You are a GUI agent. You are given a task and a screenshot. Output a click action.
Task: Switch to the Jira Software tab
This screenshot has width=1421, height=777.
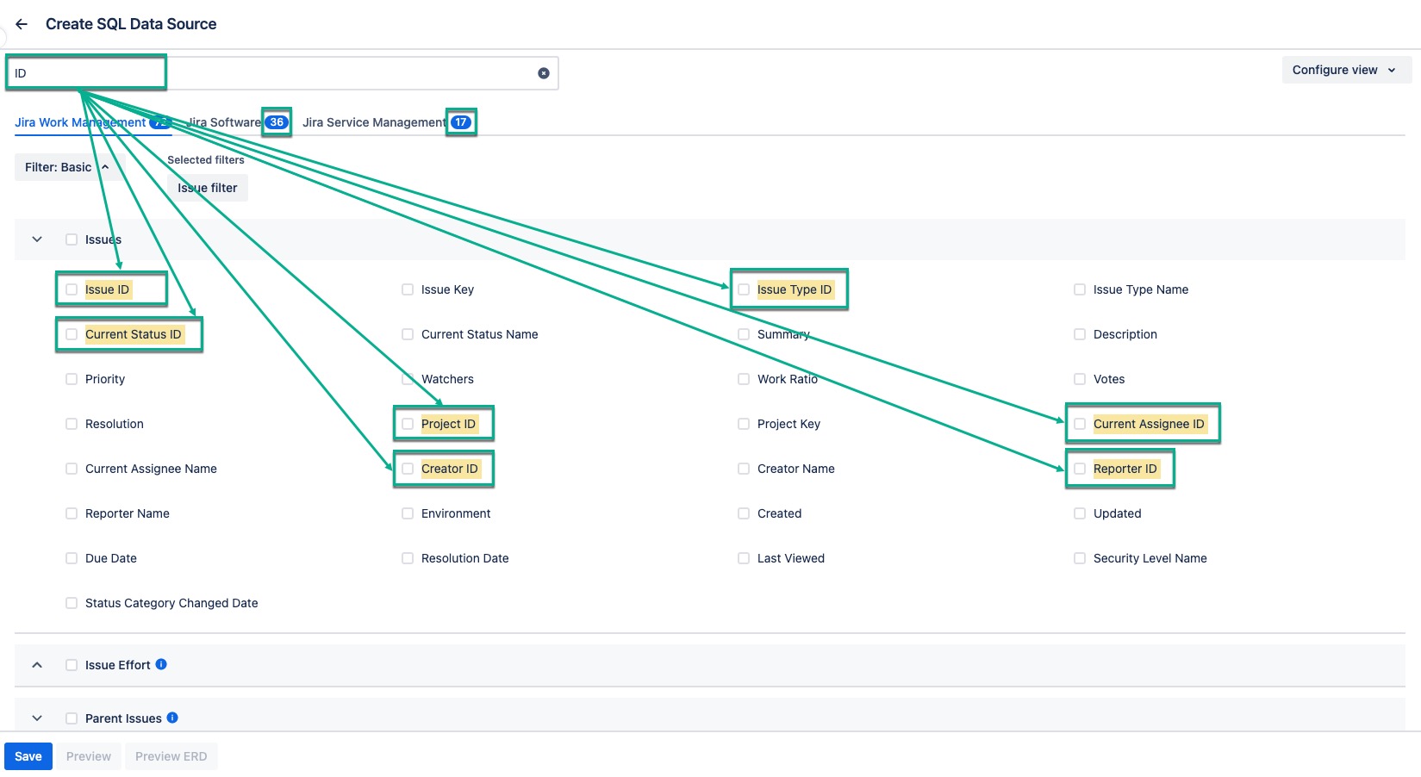pos(224,122)
